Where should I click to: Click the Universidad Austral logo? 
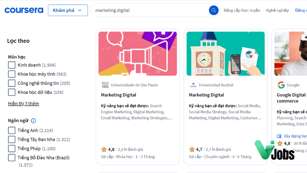coord(193,85)
